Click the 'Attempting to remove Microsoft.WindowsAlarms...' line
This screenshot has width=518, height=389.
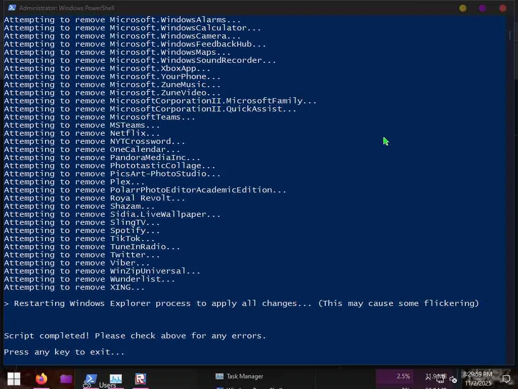[x=122, y=20]
